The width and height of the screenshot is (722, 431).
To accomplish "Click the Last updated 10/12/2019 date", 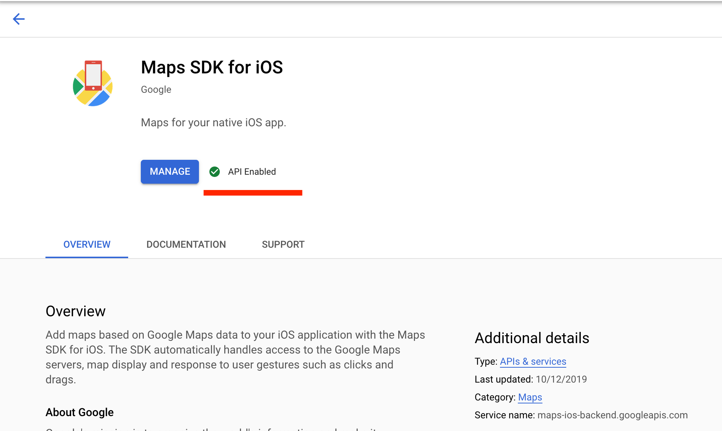I will coord(561,379).
